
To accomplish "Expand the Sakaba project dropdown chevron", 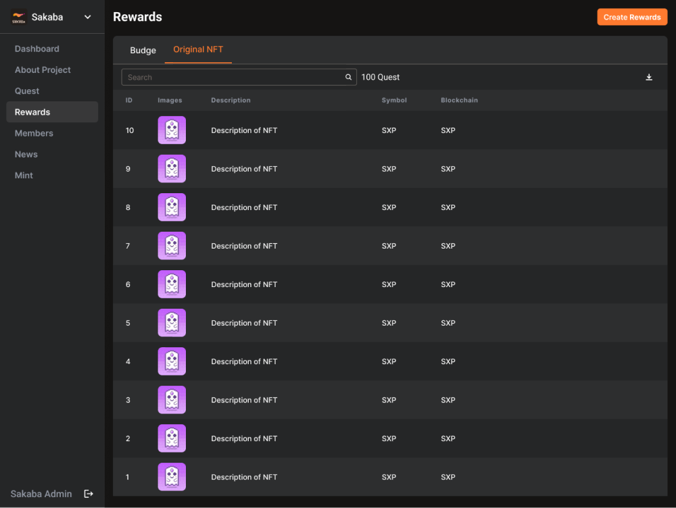I will (x=88, y=18).
